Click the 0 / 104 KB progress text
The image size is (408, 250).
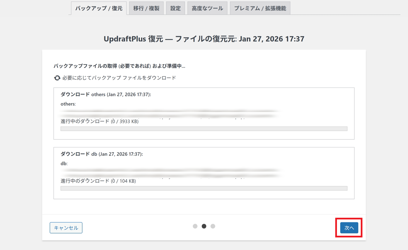pos(98,181)
